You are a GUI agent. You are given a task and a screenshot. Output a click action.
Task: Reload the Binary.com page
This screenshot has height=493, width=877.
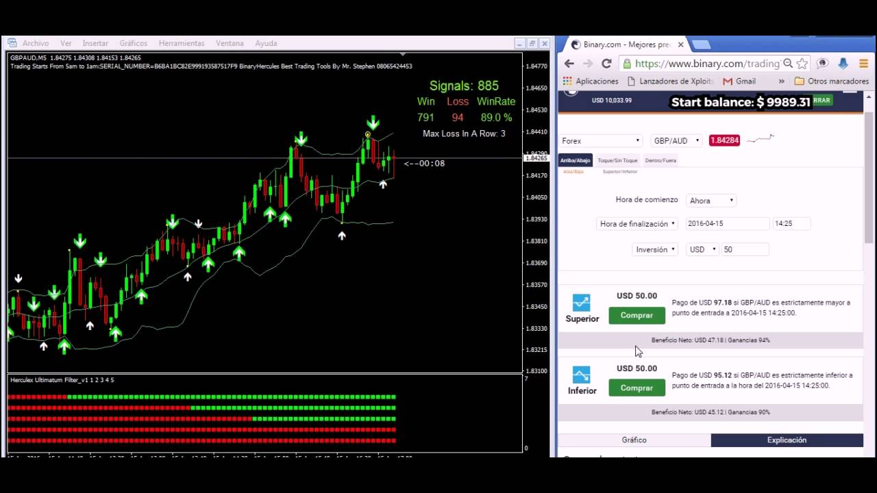coord(606,64)
